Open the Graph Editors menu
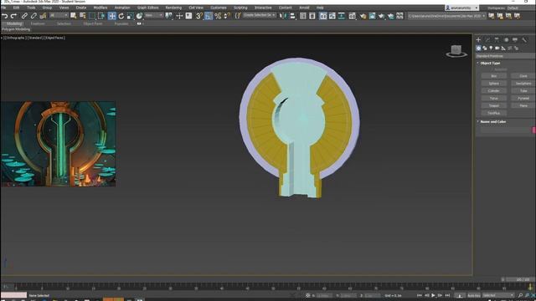Screen dimensions: 536x301 click(x=147, y=8)
